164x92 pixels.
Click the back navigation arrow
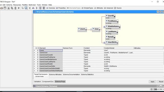pos(30,8)
